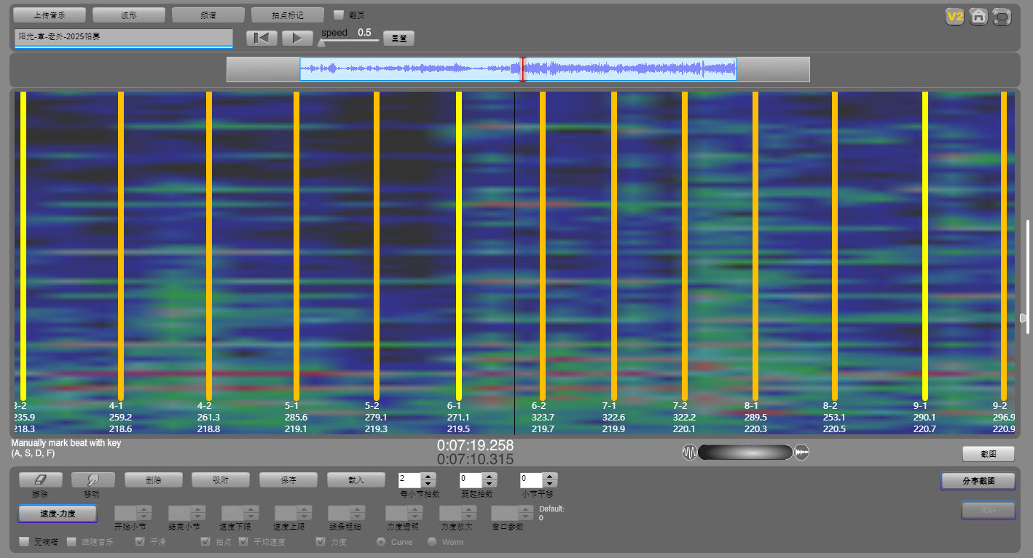This screenshot has height=558, width=1033.
Task: Toggle the fullscreen icon
Action: (1002, 17)
